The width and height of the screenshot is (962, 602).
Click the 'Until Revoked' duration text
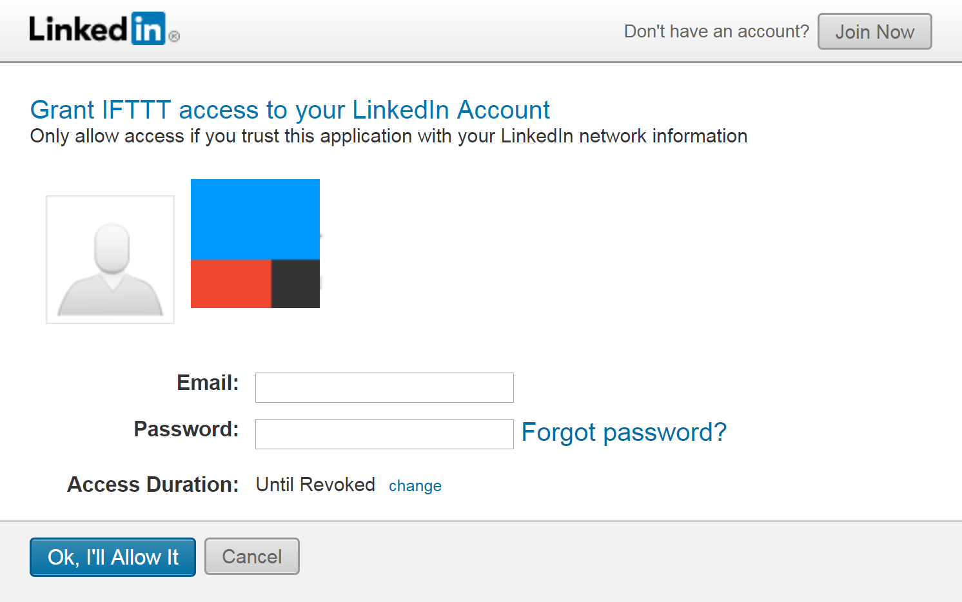pyautogui.click(x=315, y=484)
